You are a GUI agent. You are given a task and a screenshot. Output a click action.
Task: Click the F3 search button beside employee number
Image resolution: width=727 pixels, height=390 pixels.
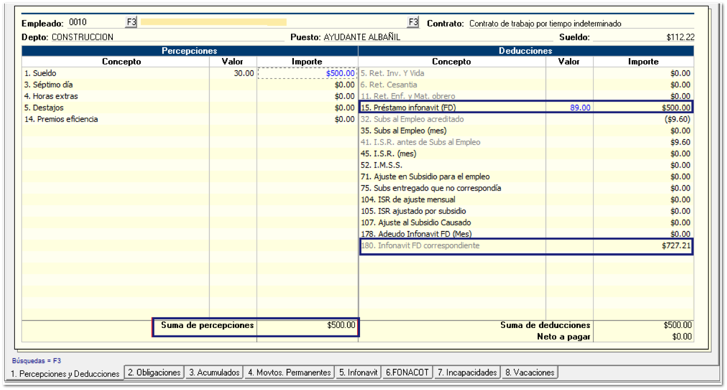click(x=131, y=22)
